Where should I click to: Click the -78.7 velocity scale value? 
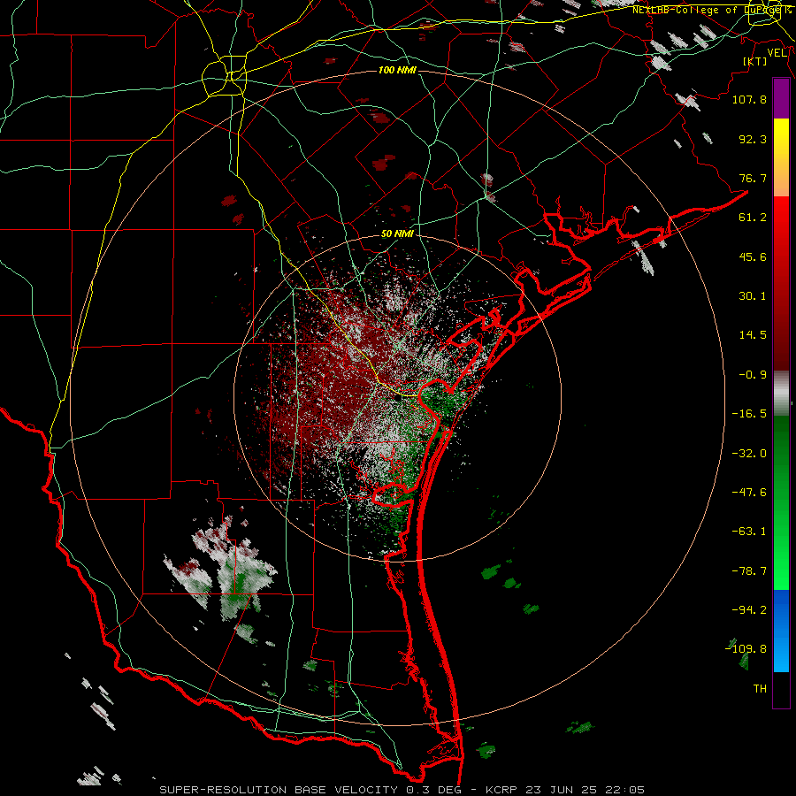coord(749,571)
